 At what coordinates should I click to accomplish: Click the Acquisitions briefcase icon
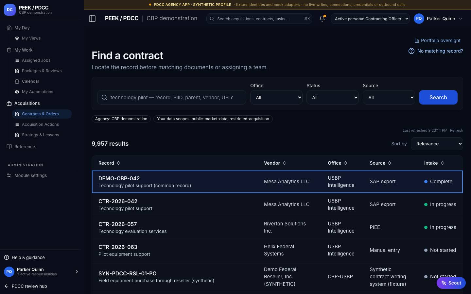pos(9,103)
